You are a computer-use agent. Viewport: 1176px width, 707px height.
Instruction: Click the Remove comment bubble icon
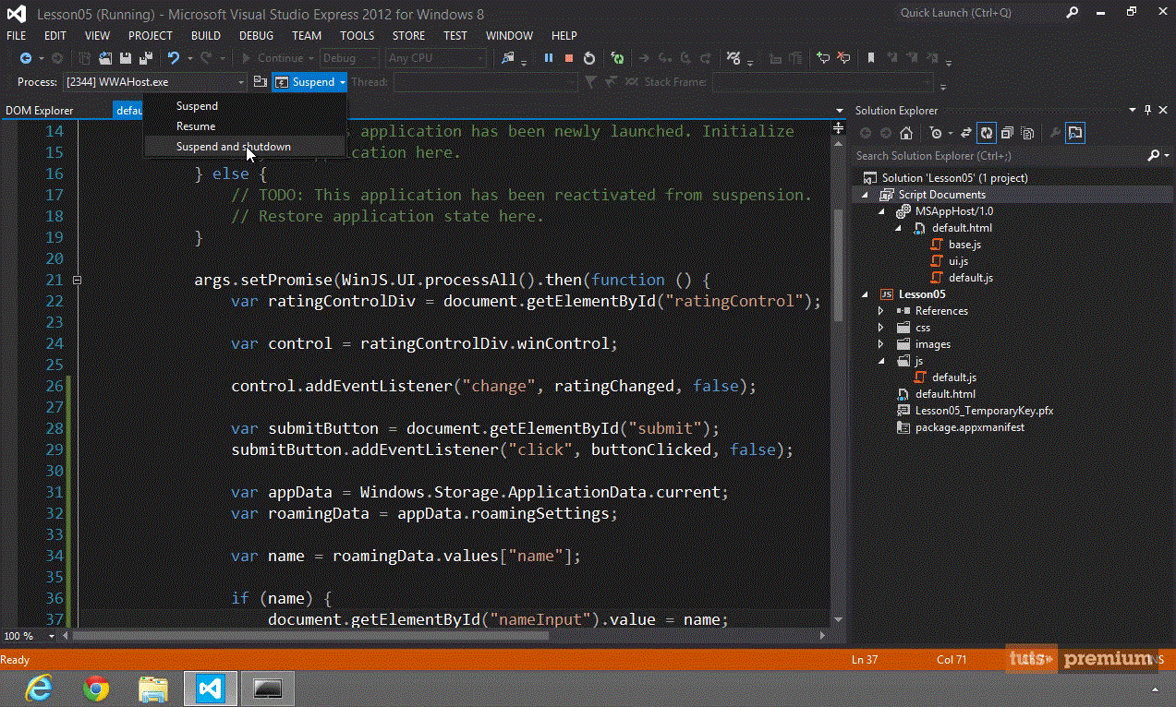[843, 57]
